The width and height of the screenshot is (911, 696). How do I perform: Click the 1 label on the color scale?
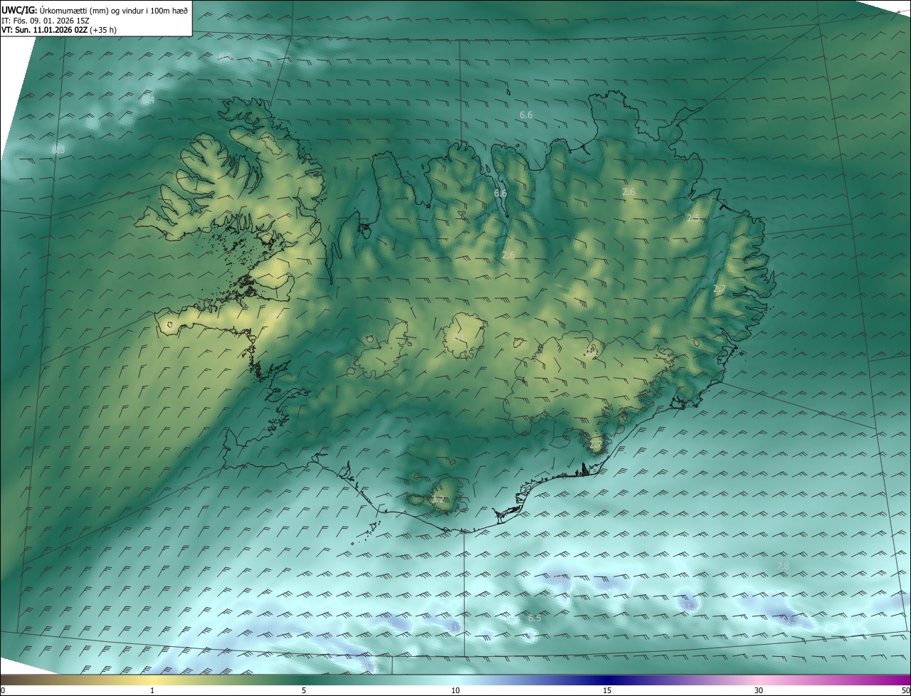[152, 691]
